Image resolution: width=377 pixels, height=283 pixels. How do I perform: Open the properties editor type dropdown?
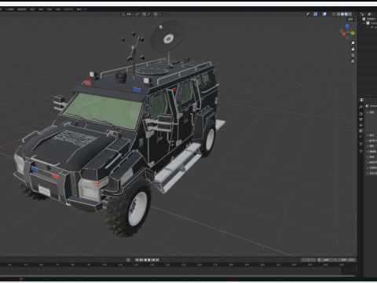[362, 100]
